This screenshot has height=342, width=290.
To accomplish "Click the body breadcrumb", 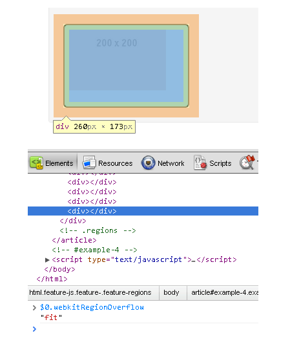I will [171, 292].
